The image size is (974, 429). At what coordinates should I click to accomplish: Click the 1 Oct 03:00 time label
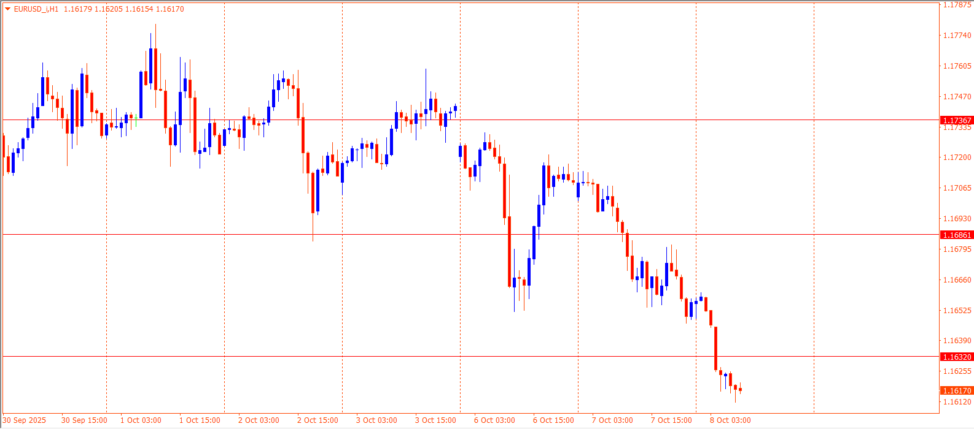[x=141, y=420]
